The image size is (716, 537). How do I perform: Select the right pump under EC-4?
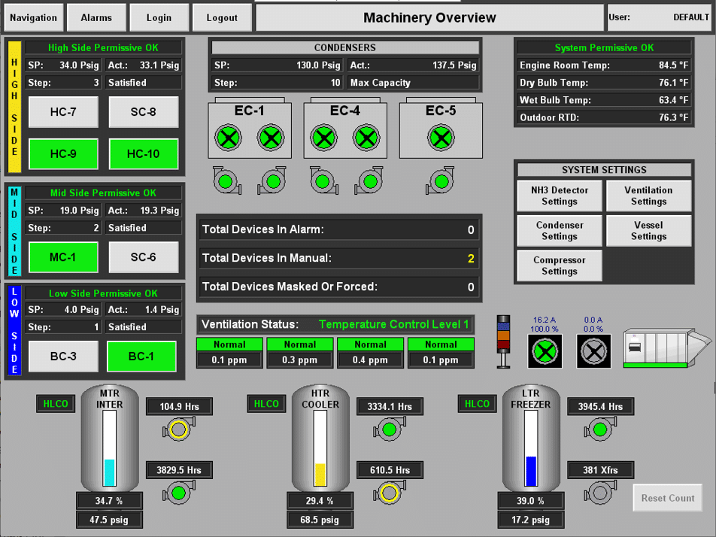[369, 181]
